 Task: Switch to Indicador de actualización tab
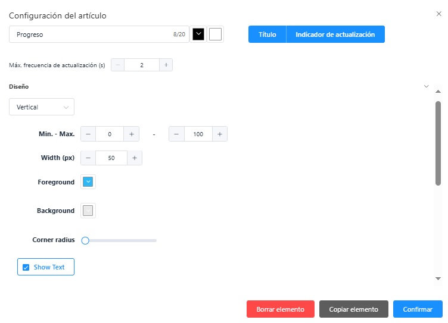point(335,35)
